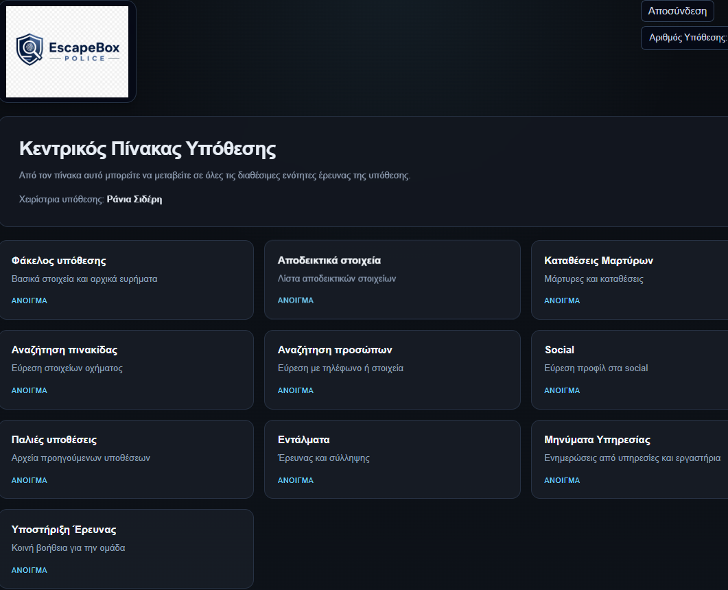Select the Καταθέσεις Μαρτύρων card title

[598, 261]
